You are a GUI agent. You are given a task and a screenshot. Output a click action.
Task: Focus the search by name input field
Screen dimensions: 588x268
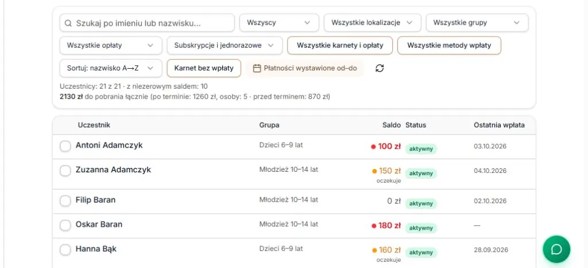pos(147,23)
